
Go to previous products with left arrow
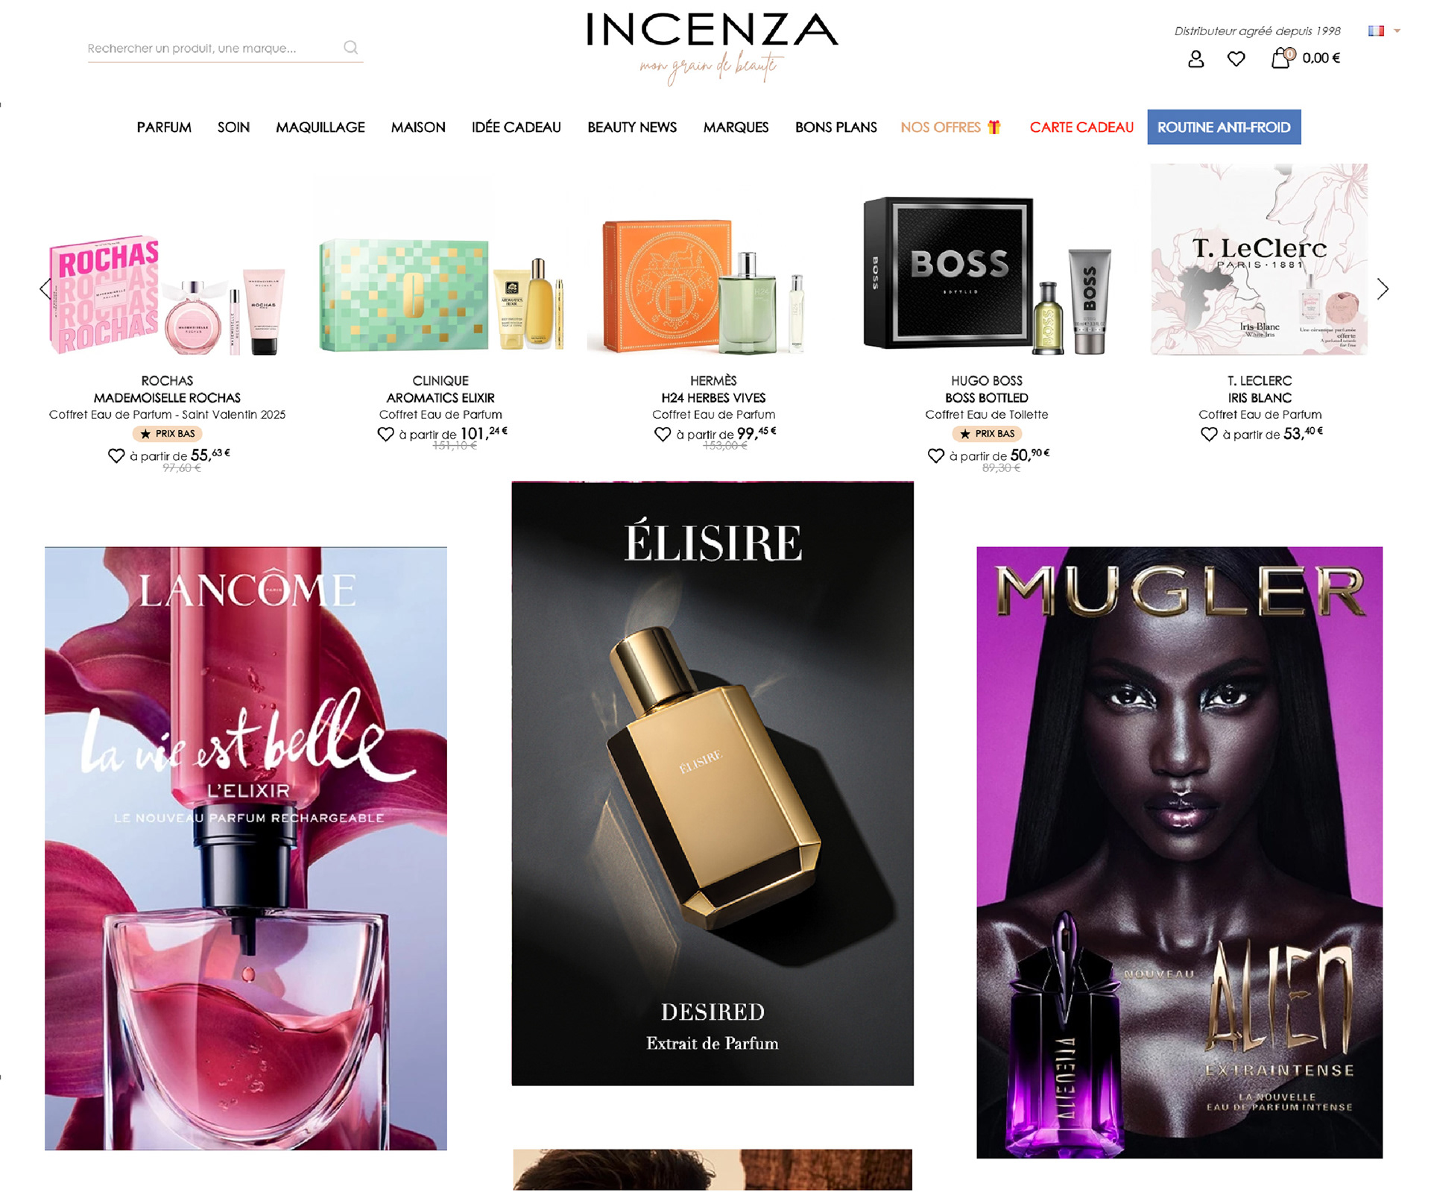click(45, 289)
